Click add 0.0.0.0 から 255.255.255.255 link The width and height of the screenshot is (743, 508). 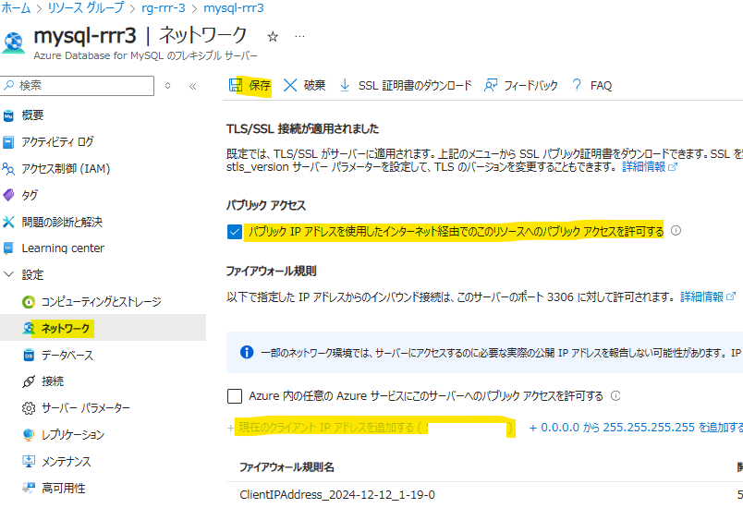(x=636, y=427)
